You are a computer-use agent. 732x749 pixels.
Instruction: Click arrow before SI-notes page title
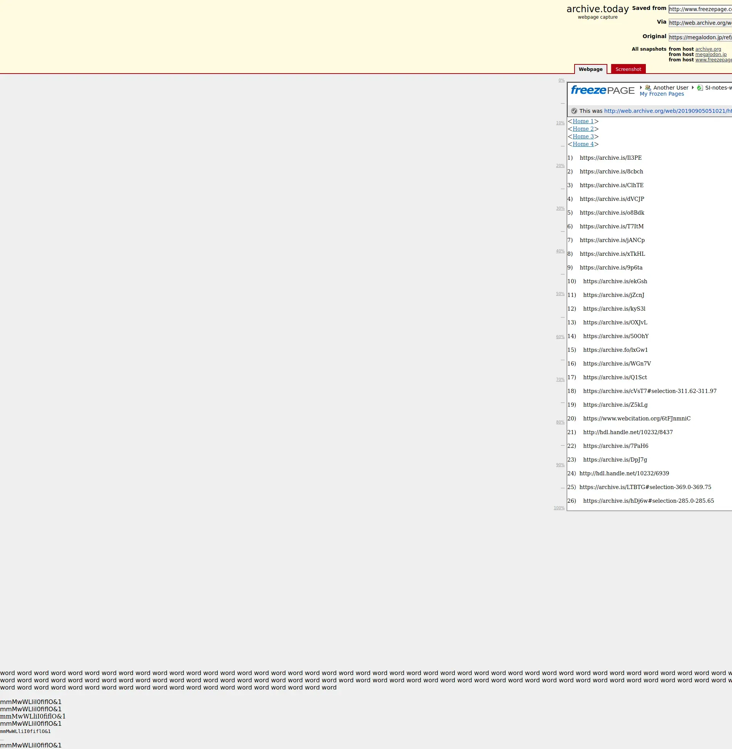pos(693,88)
